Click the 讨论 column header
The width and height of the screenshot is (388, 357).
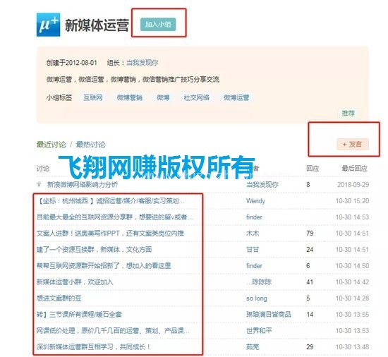click(43, 169)
